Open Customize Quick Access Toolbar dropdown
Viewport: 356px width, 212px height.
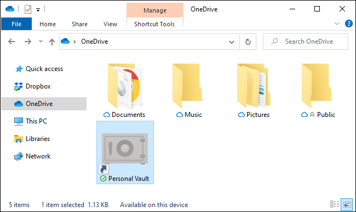38,9
